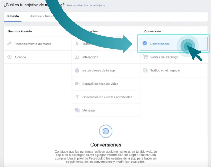This screenshot has width=211, height=167.
Task: Choose Reproducciones de video objective
Action: tap(100, 84)
